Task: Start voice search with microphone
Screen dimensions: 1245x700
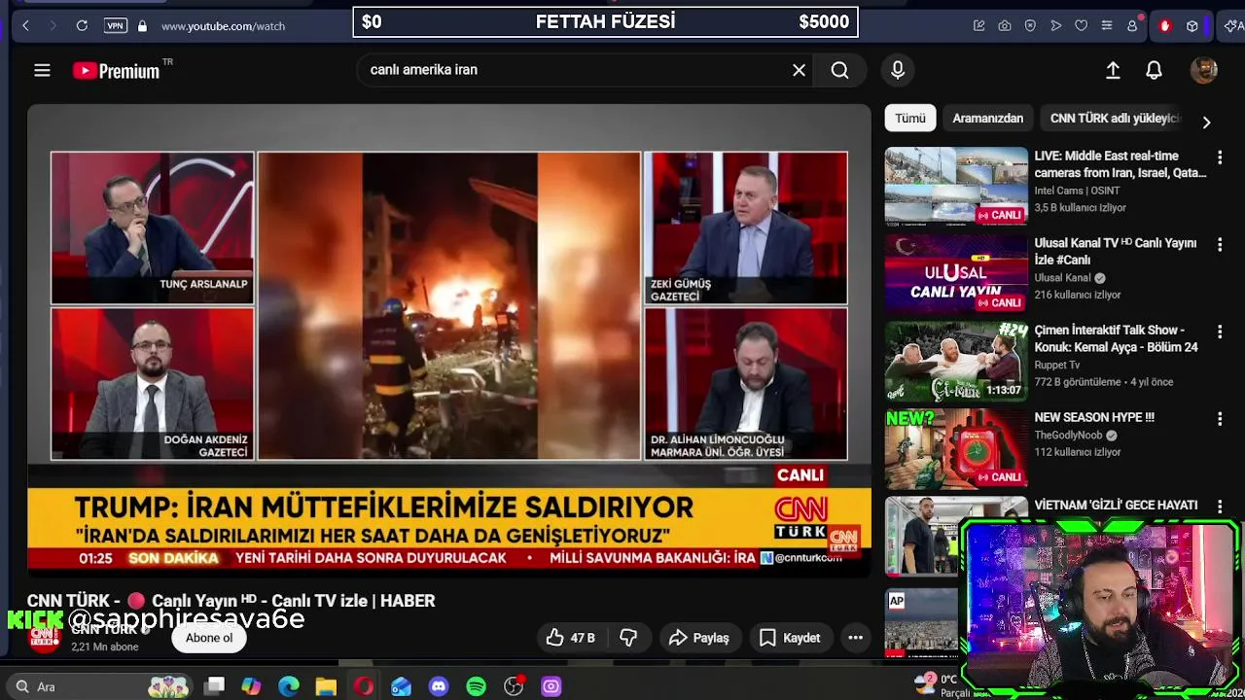Action: (x=898, y=70)
